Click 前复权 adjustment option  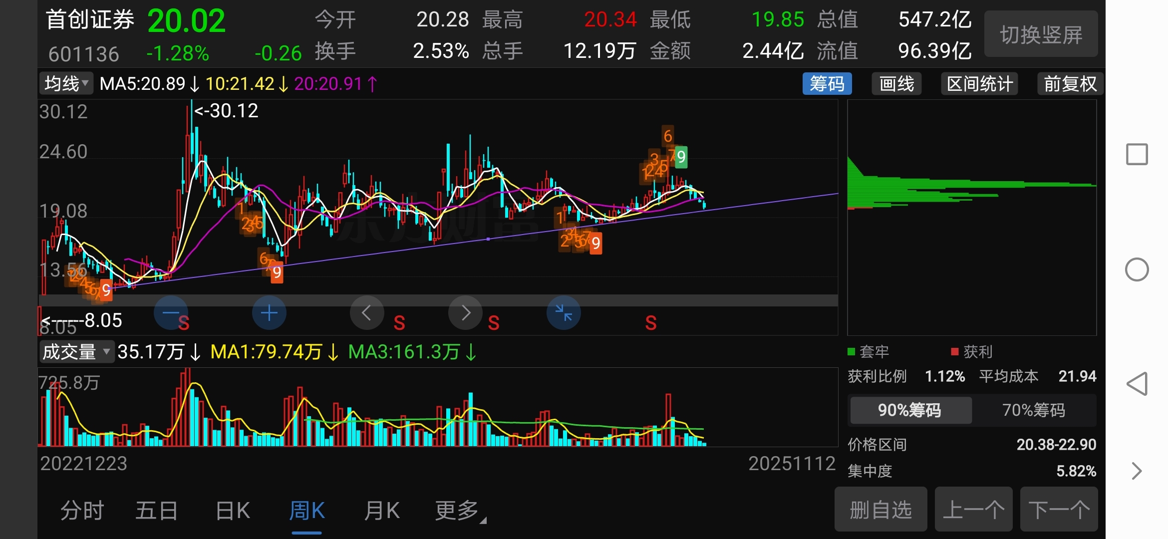click(x=1070, y=84)
